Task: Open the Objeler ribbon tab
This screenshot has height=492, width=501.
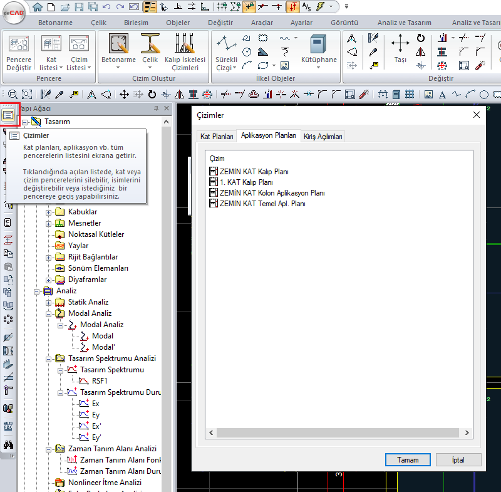Action: 178,23
